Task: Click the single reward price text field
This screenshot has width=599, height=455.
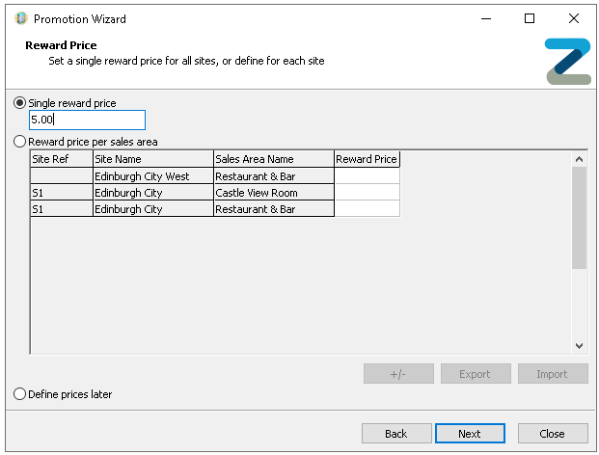Action: point(87,120)
